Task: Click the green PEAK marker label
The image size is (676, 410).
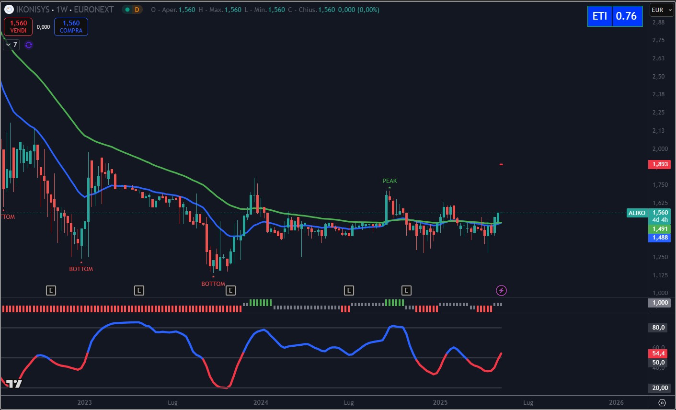Action: (x=390, y=181)
